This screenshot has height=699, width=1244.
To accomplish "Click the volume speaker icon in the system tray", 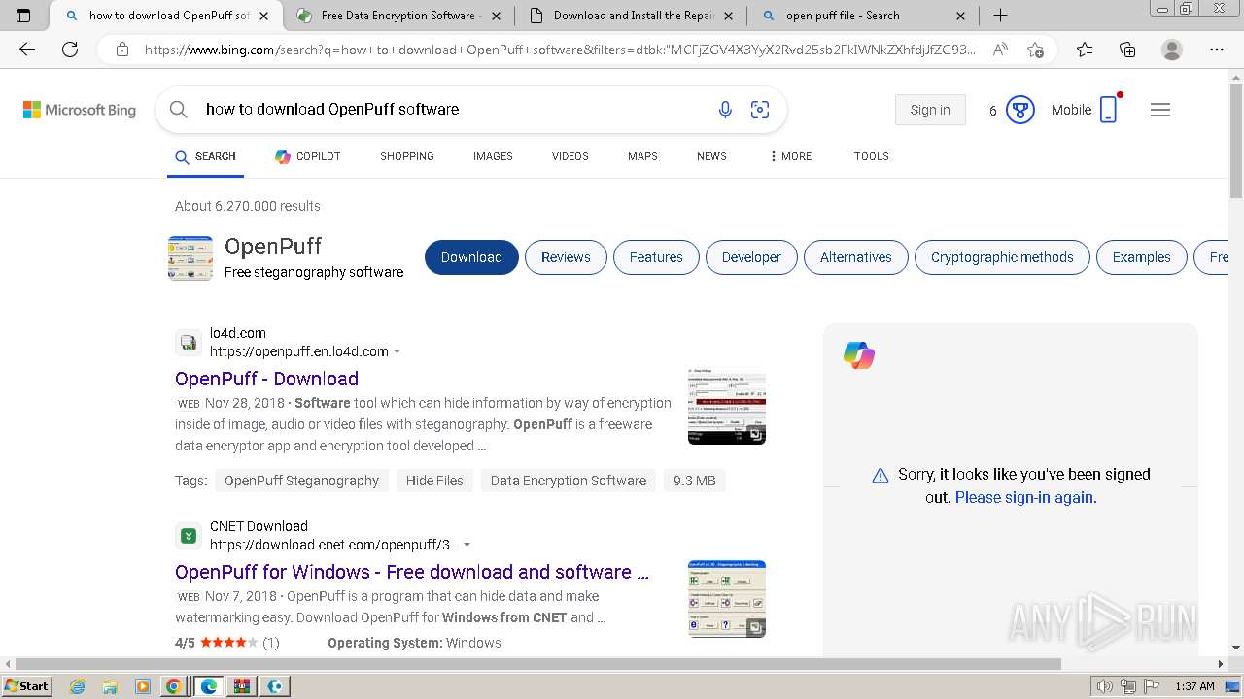I will tap(1104, 686).
